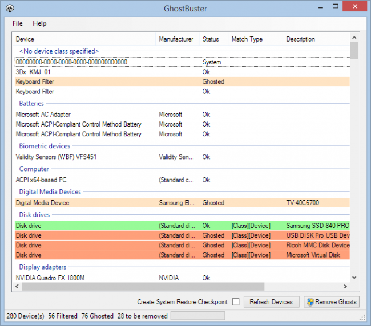Click the vertical scrollbar down arrow
Viewport: 371px width, 326px height.
354,277
